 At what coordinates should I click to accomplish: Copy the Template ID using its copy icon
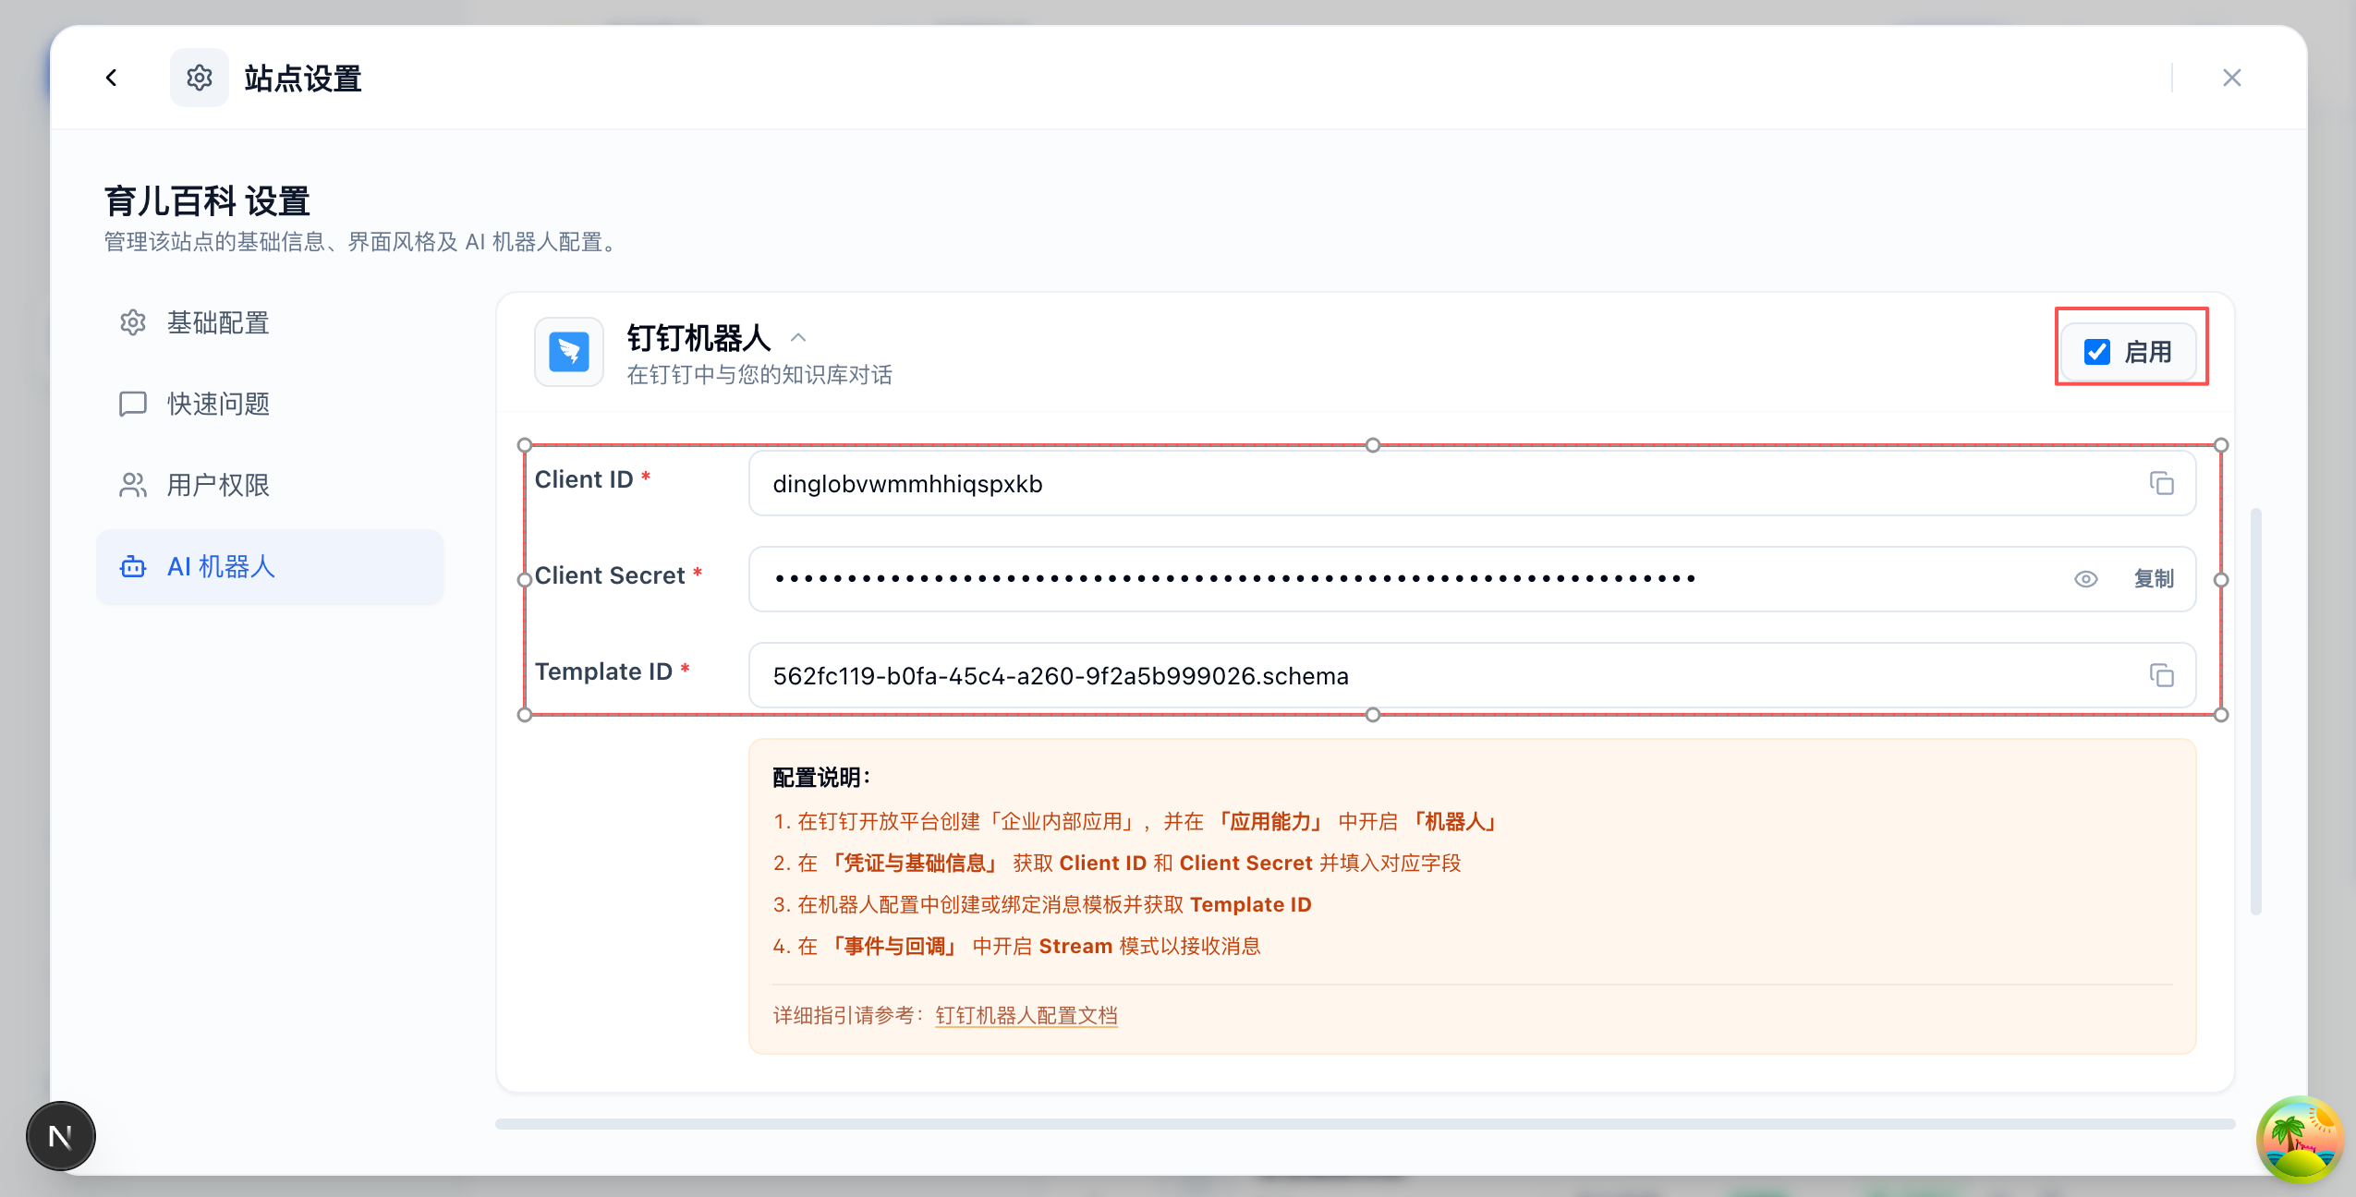(2162, 676)
